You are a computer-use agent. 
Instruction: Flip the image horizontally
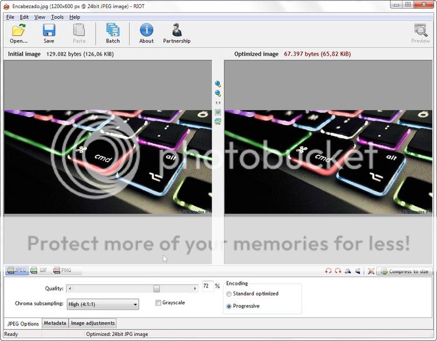tap(348, 270)
